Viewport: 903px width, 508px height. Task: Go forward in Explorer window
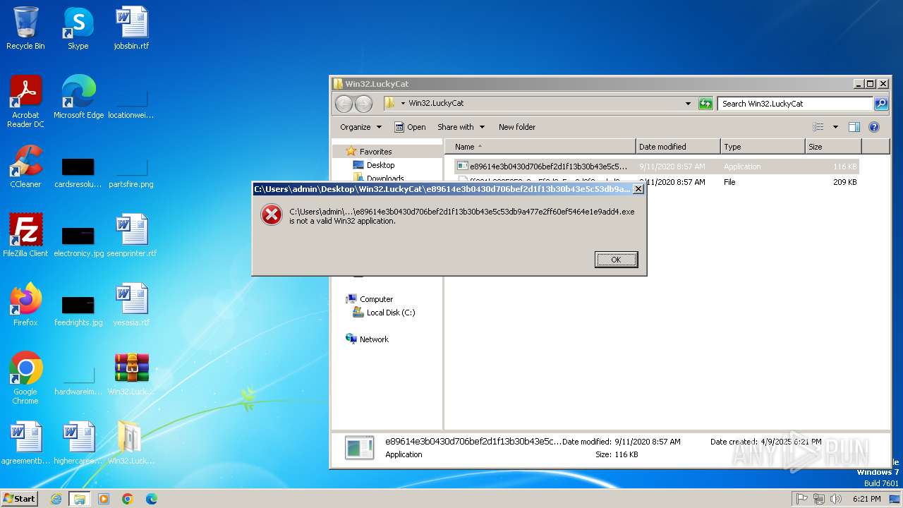coord(363,104)
